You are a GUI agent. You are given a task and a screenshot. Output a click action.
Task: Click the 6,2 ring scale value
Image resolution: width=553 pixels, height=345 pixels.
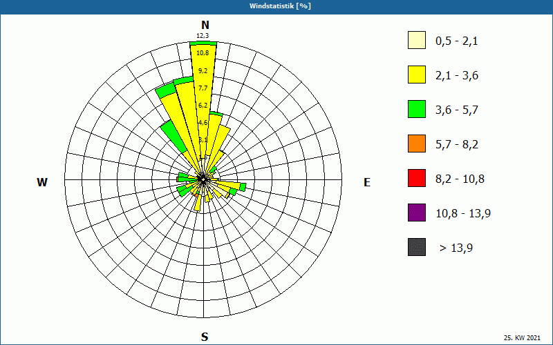203,106
